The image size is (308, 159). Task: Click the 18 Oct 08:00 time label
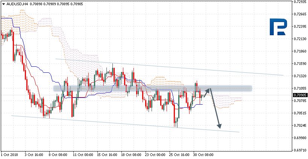[x=131, y=155]
